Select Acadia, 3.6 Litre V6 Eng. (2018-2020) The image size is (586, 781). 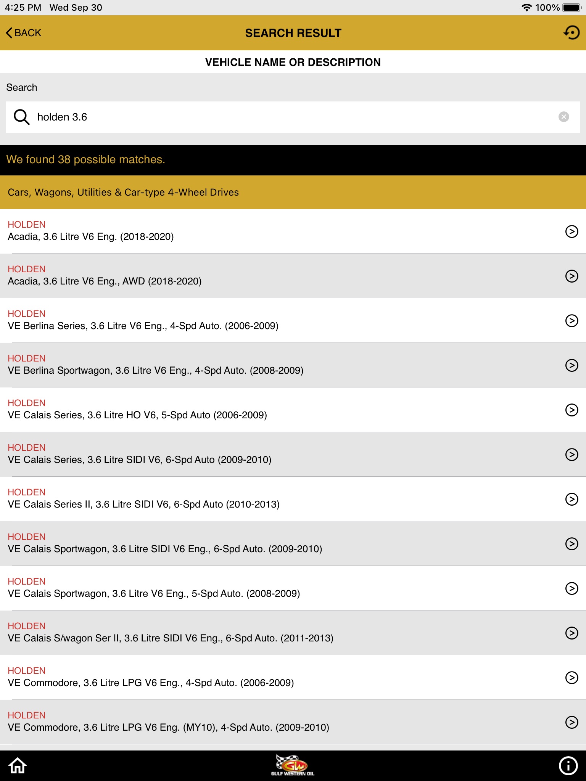293,231
